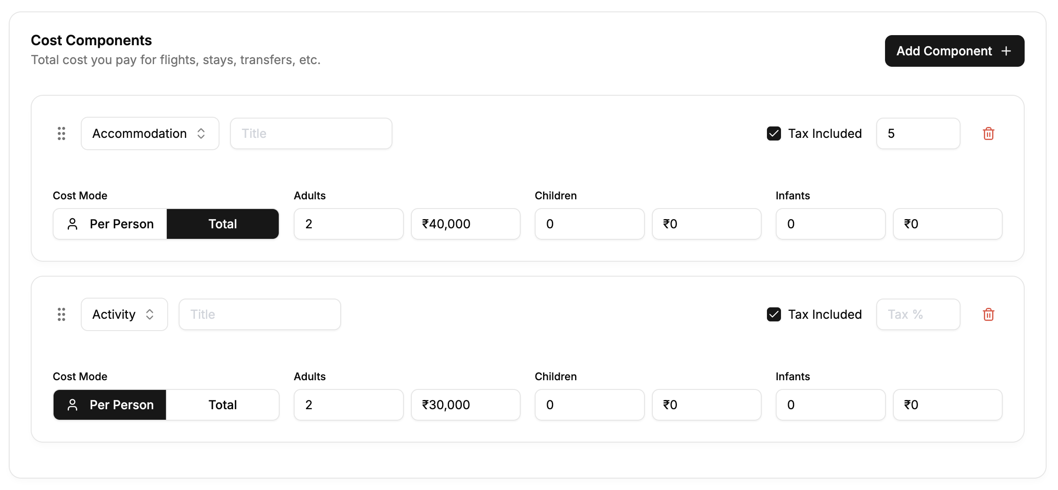This screenshot has width=1058, height=490.
Task: Select Per Person mode for Activity
Action: point(110,405)
